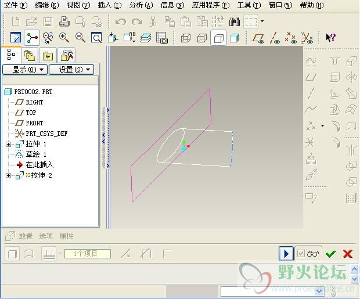
Task: Open the 放置 panel
Action: (26, 236)
